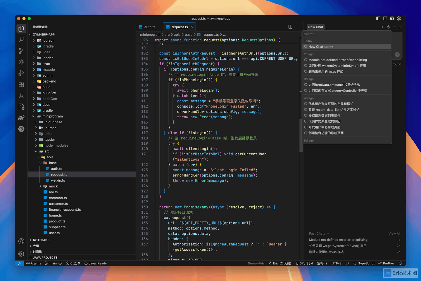Open the notifications bell in status bar

click(x=400, y=263)
